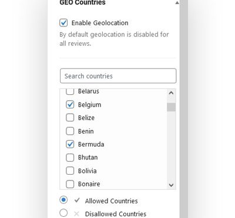Viewport: 235px width, 218px height.
Task: Check the Bonaire checkbox
Action: [x=70, y=184]
